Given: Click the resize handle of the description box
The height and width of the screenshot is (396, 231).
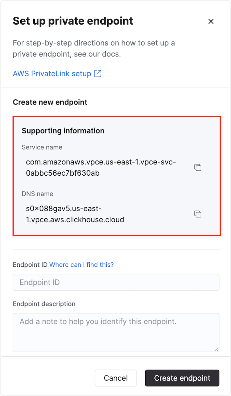Looking at the screenshot, I should click(x=217, y=349).
